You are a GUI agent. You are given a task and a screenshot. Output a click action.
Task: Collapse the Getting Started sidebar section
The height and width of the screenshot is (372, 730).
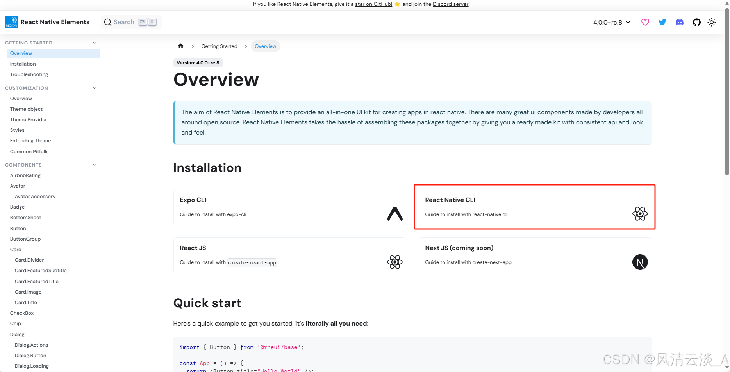[x=94, y=43]
